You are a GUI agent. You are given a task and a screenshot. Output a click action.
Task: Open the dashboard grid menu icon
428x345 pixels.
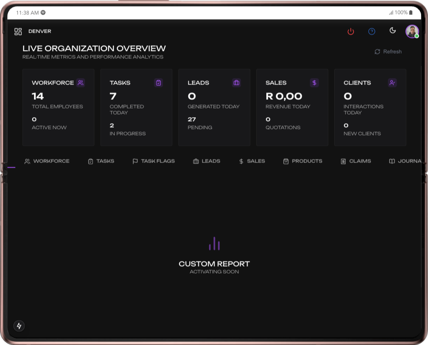(18, 31)
